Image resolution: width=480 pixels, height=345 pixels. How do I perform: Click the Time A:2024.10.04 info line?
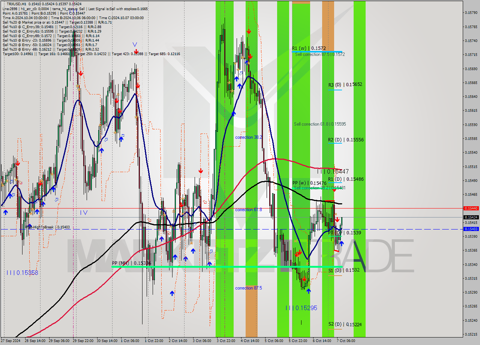tap(73, 18)
